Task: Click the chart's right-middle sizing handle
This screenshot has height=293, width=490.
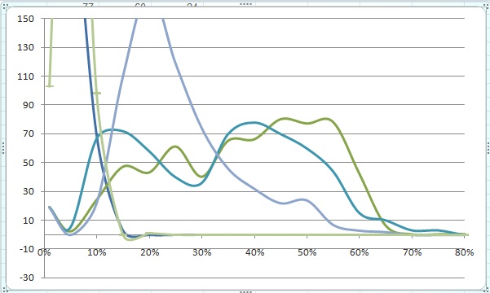Action: click(488, 147)
